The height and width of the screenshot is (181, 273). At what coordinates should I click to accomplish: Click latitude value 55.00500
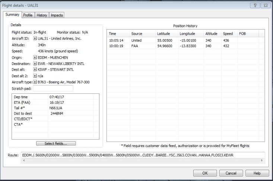coord(165,40)
